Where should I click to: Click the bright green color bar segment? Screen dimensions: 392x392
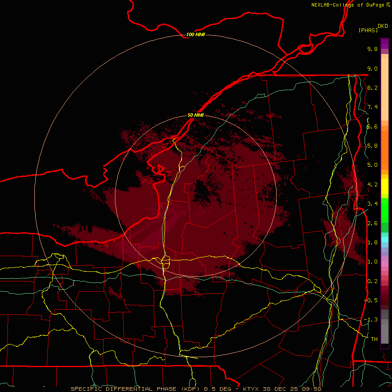pos(385,210)
